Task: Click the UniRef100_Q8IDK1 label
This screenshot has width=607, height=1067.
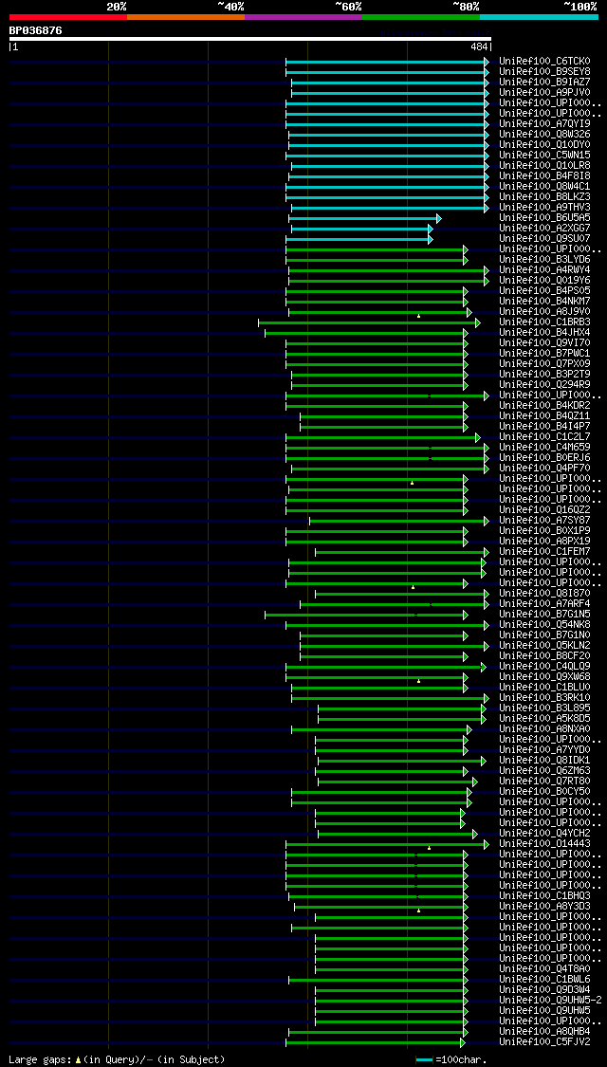Action: tap(544, 761)
